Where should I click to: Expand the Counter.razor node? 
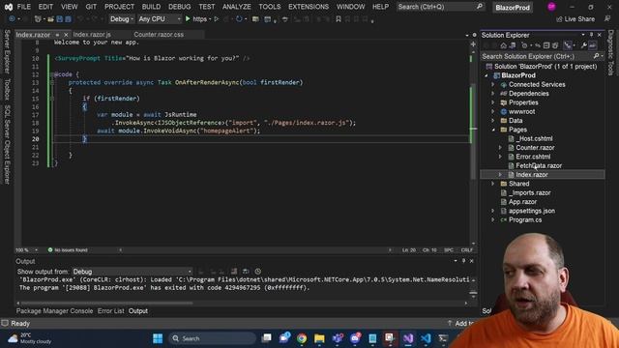tap(500, 148)
